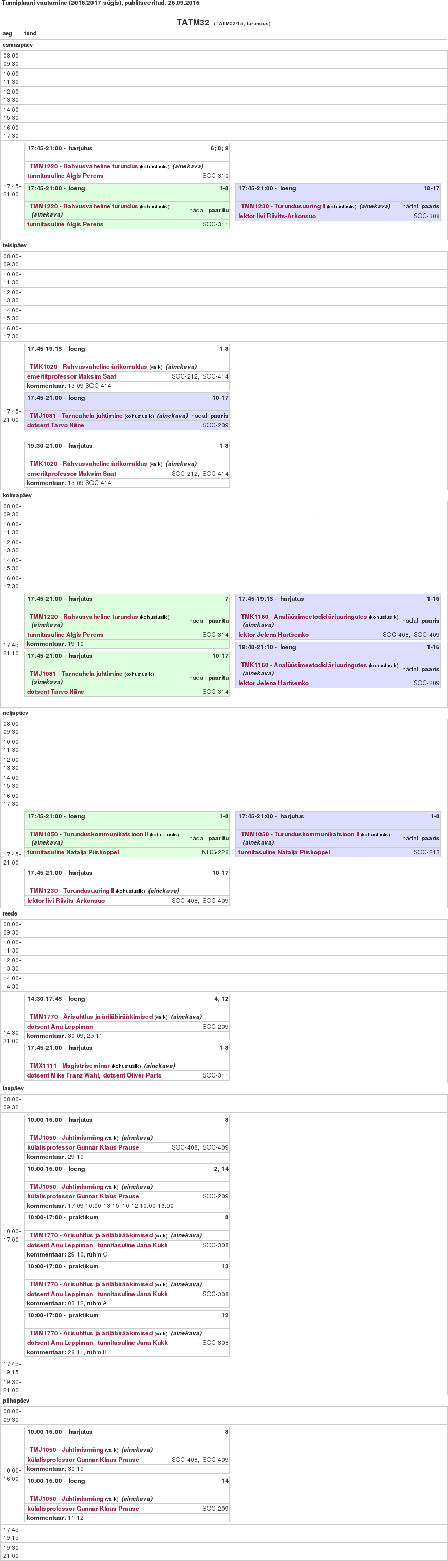Click dotsent Anu Leppiman in Friday's lecture
Screen dimensions: 448x1561
60,1027
